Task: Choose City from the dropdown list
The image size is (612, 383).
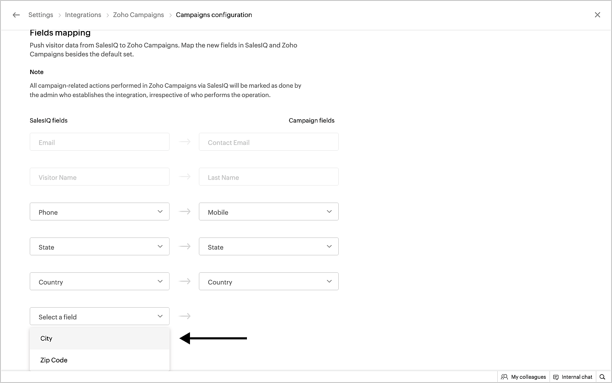Action: coord(46,339)
